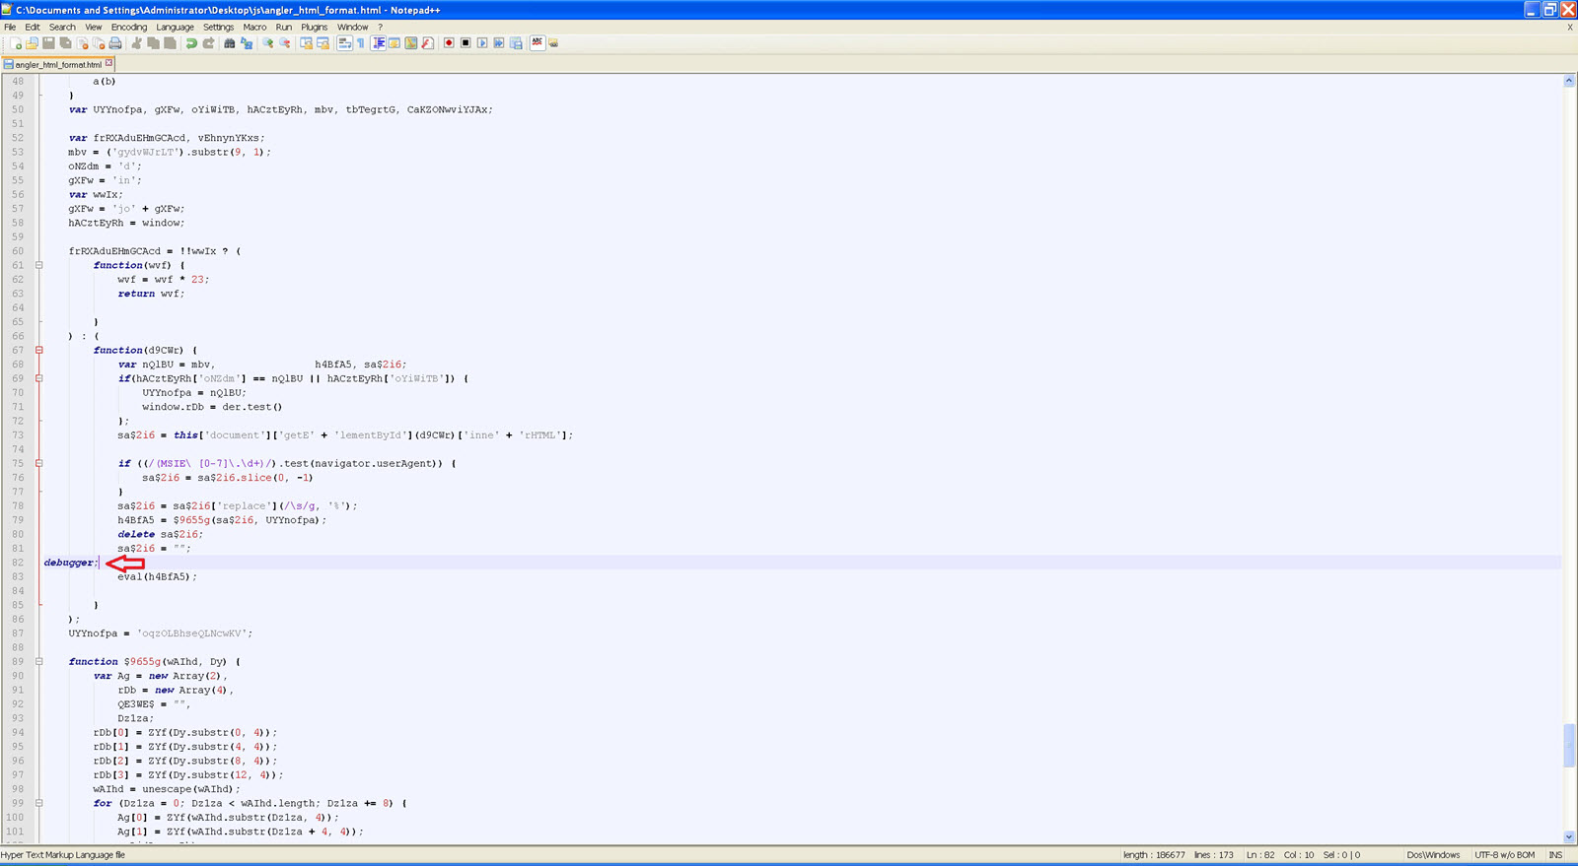
Task: Collapse fold at line 67 function(d9CWr)
Action: [x=39, y=350]
